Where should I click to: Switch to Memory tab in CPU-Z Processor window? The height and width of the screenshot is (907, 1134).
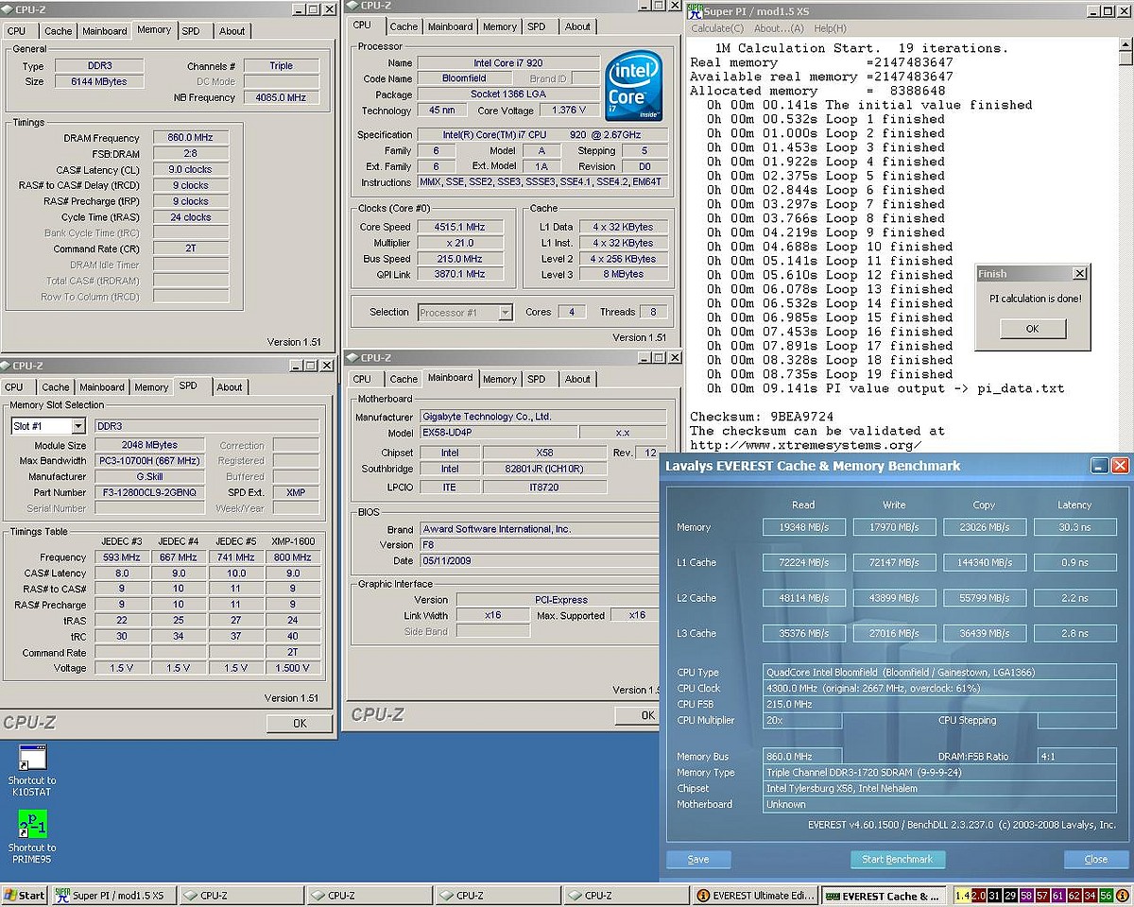coord(500,26)
